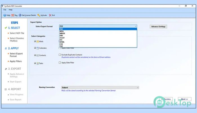Open the Help menu
Image resolution: width=197 pixels, height=113 pixels.
(x=11, y=10)
